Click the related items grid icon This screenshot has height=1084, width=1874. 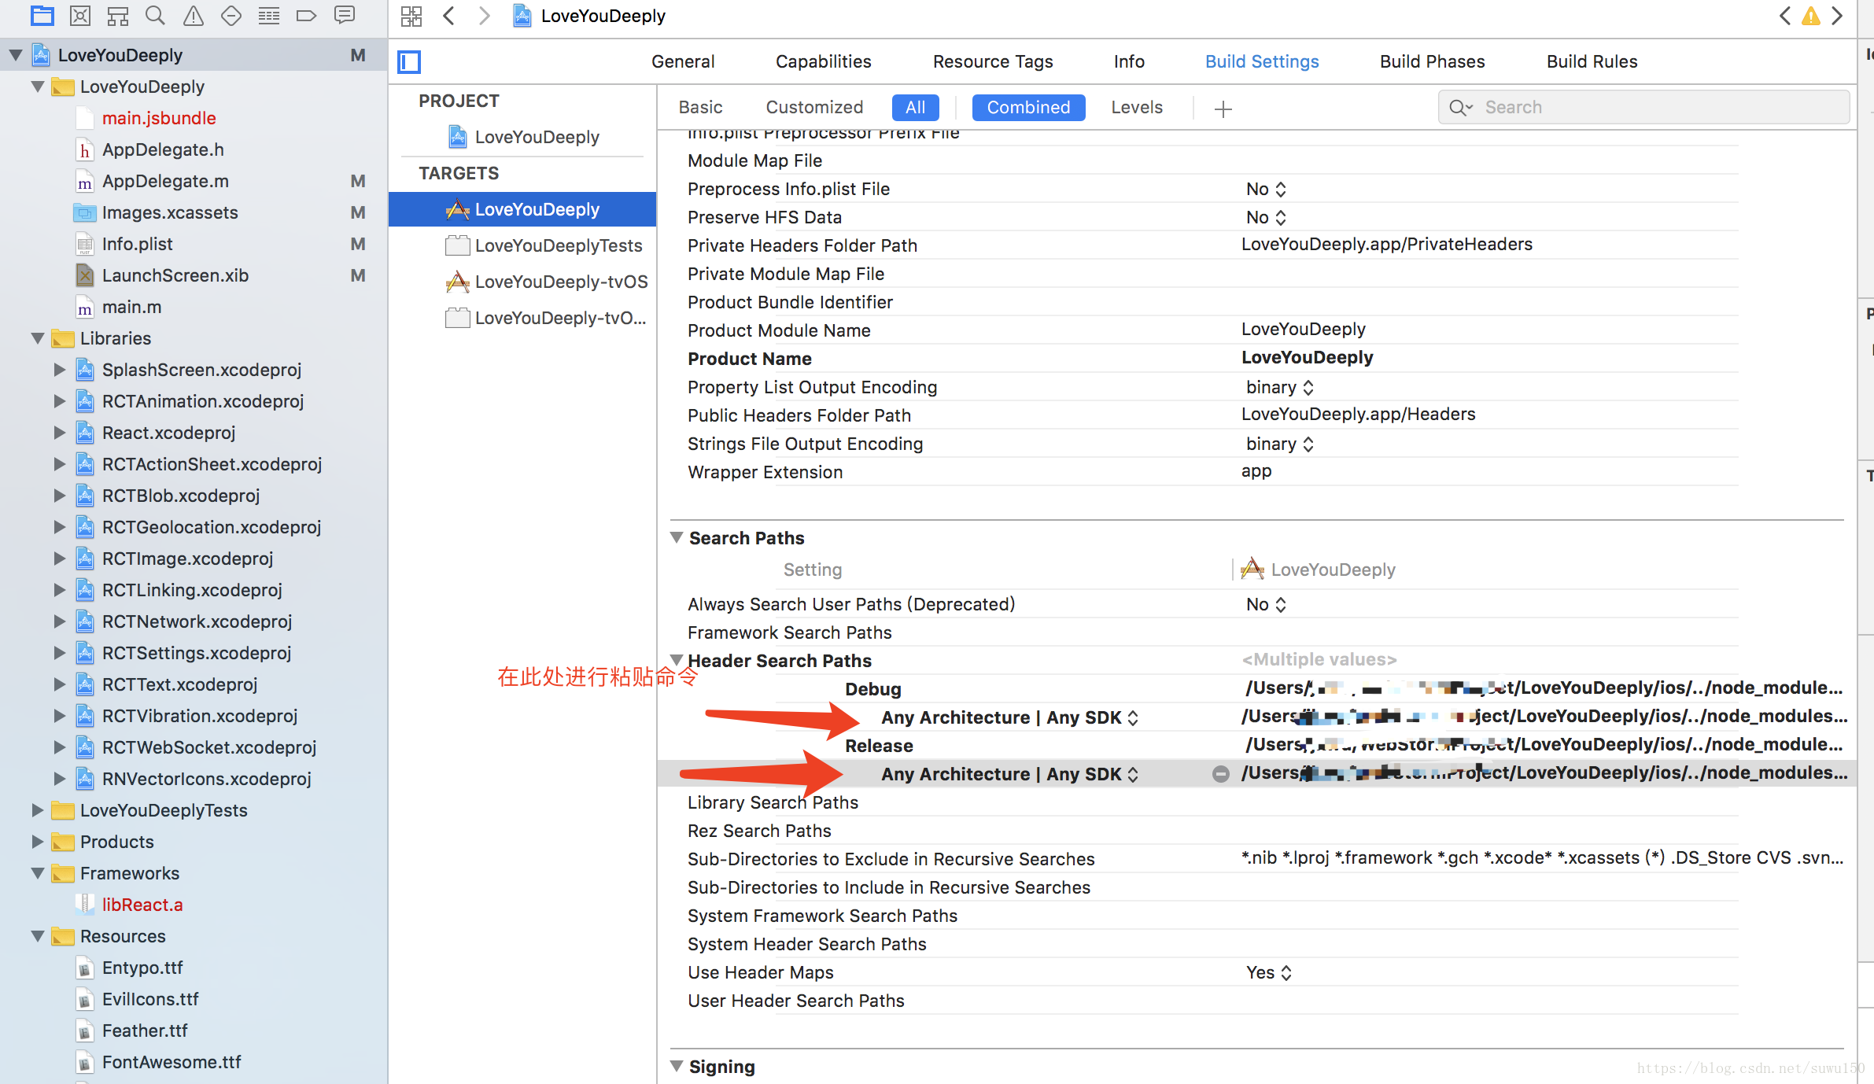(411, 16)
